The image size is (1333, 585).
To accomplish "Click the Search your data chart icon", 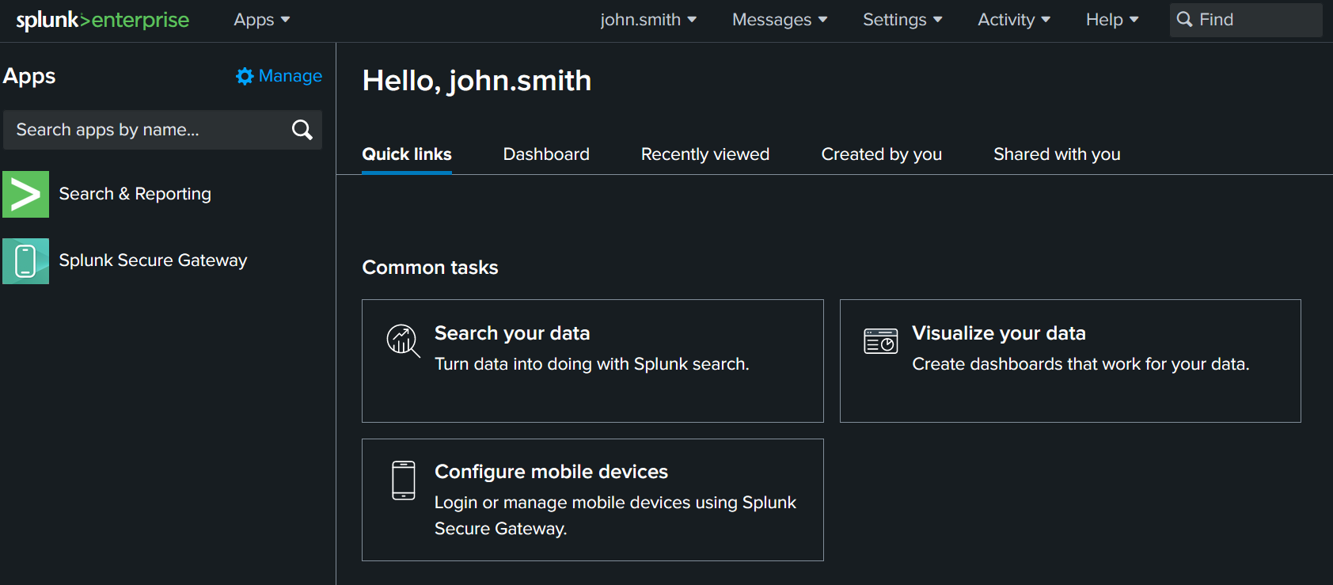I will click(402, 340).
